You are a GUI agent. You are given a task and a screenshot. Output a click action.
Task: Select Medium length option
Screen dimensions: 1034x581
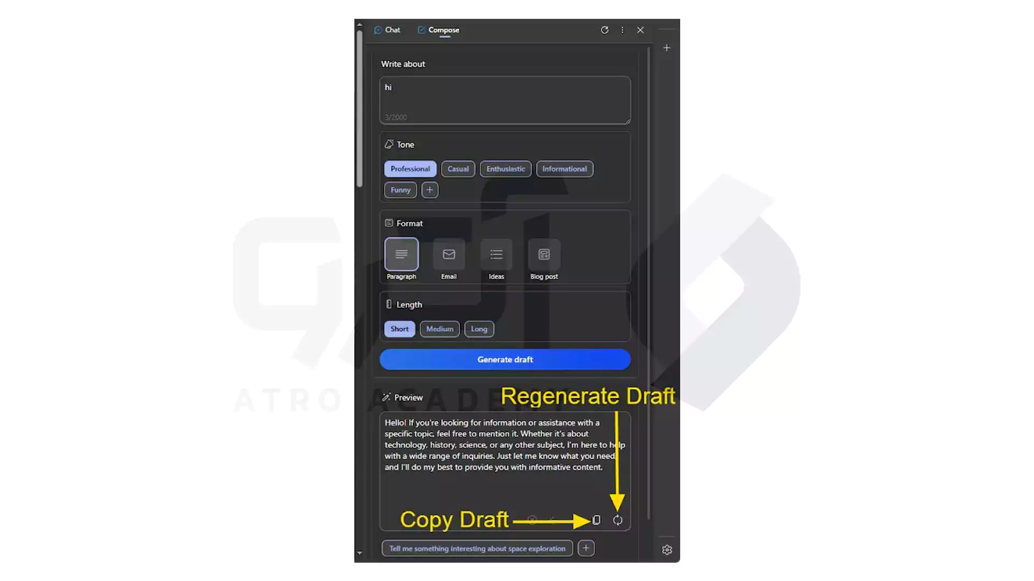pyautogui.click(x=439, y=329)
